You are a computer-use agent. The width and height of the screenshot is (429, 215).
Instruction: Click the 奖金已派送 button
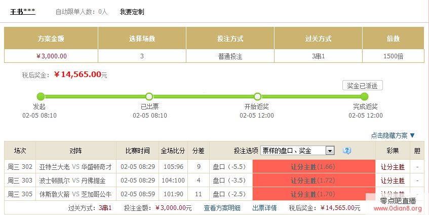click(363, 86)
